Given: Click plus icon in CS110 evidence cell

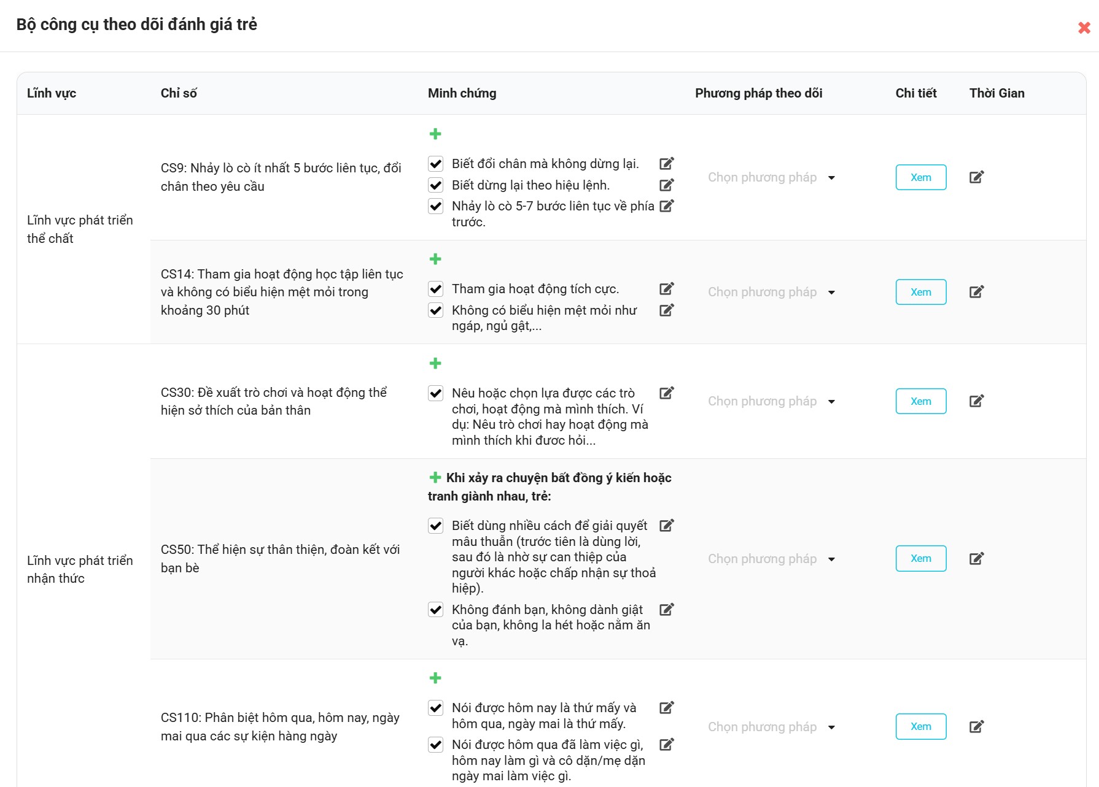Looking at the screenshot, I should coord(435,678).
